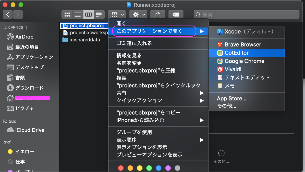Open the home folder in the sidebar
This screenshot has height=172, width=305.
tap(28, 98)
